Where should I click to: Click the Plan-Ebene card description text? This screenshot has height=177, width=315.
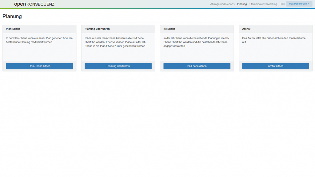[39, 40]
